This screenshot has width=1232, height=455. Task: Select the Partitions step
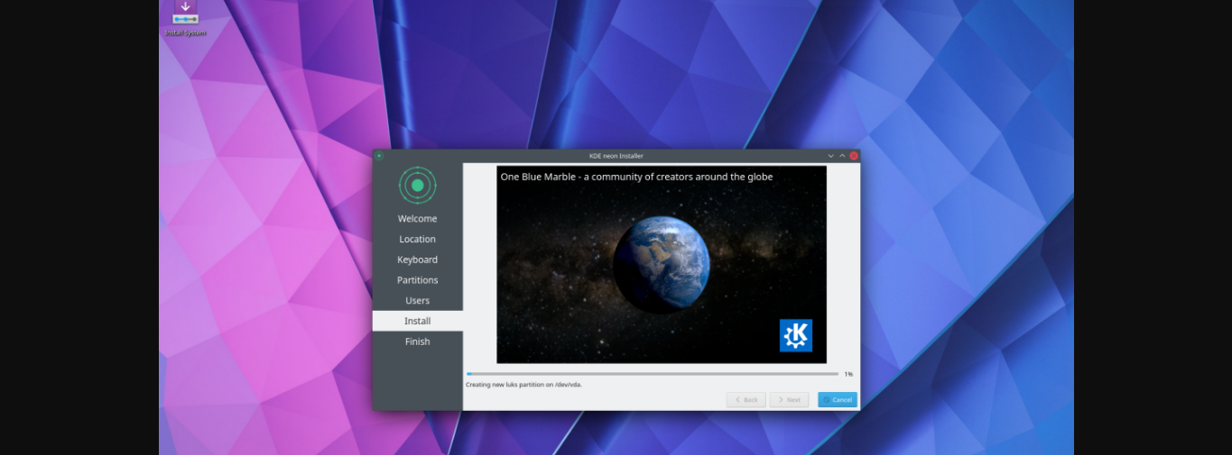pos(417,280)
